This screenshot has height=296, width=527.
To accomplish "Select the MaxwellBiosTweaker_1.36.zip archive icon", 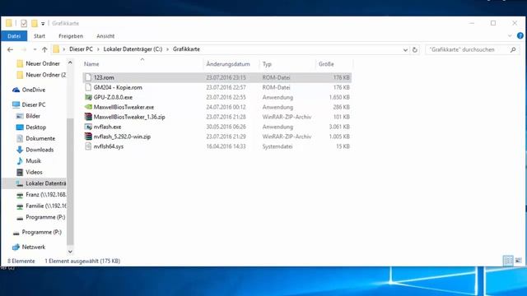I will pos(88,117).
